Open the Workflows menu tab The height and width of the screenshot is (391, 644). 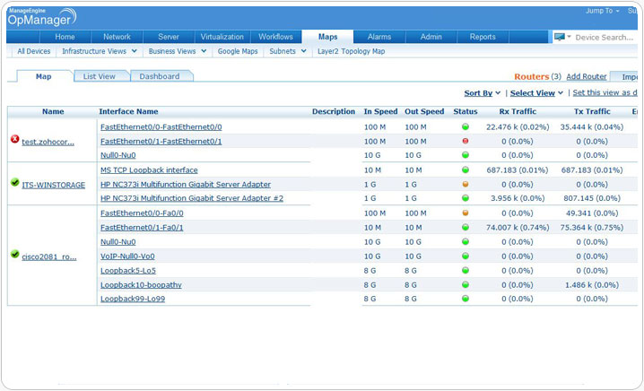pos(275,37)
